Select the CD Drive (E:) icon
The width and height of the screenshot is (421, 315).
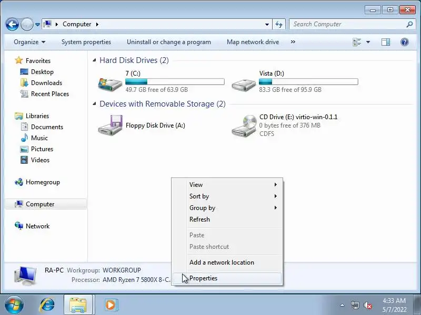pos(244,125)
